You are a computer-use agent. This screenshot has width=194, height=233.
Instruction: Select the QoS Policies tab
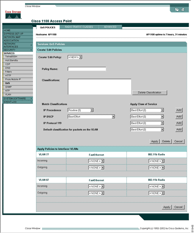pos(48,27)
